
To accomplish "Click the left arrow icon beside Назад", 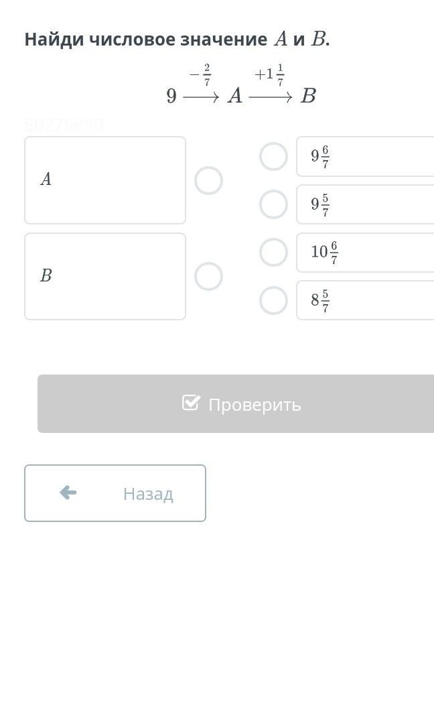I will 68,493.
